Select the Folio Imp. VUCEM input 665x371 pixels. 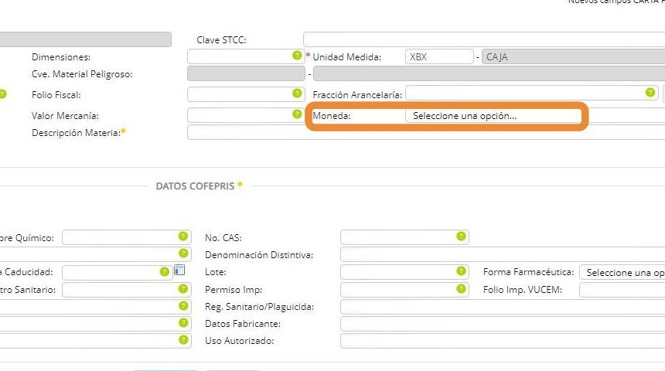point(622,291)
